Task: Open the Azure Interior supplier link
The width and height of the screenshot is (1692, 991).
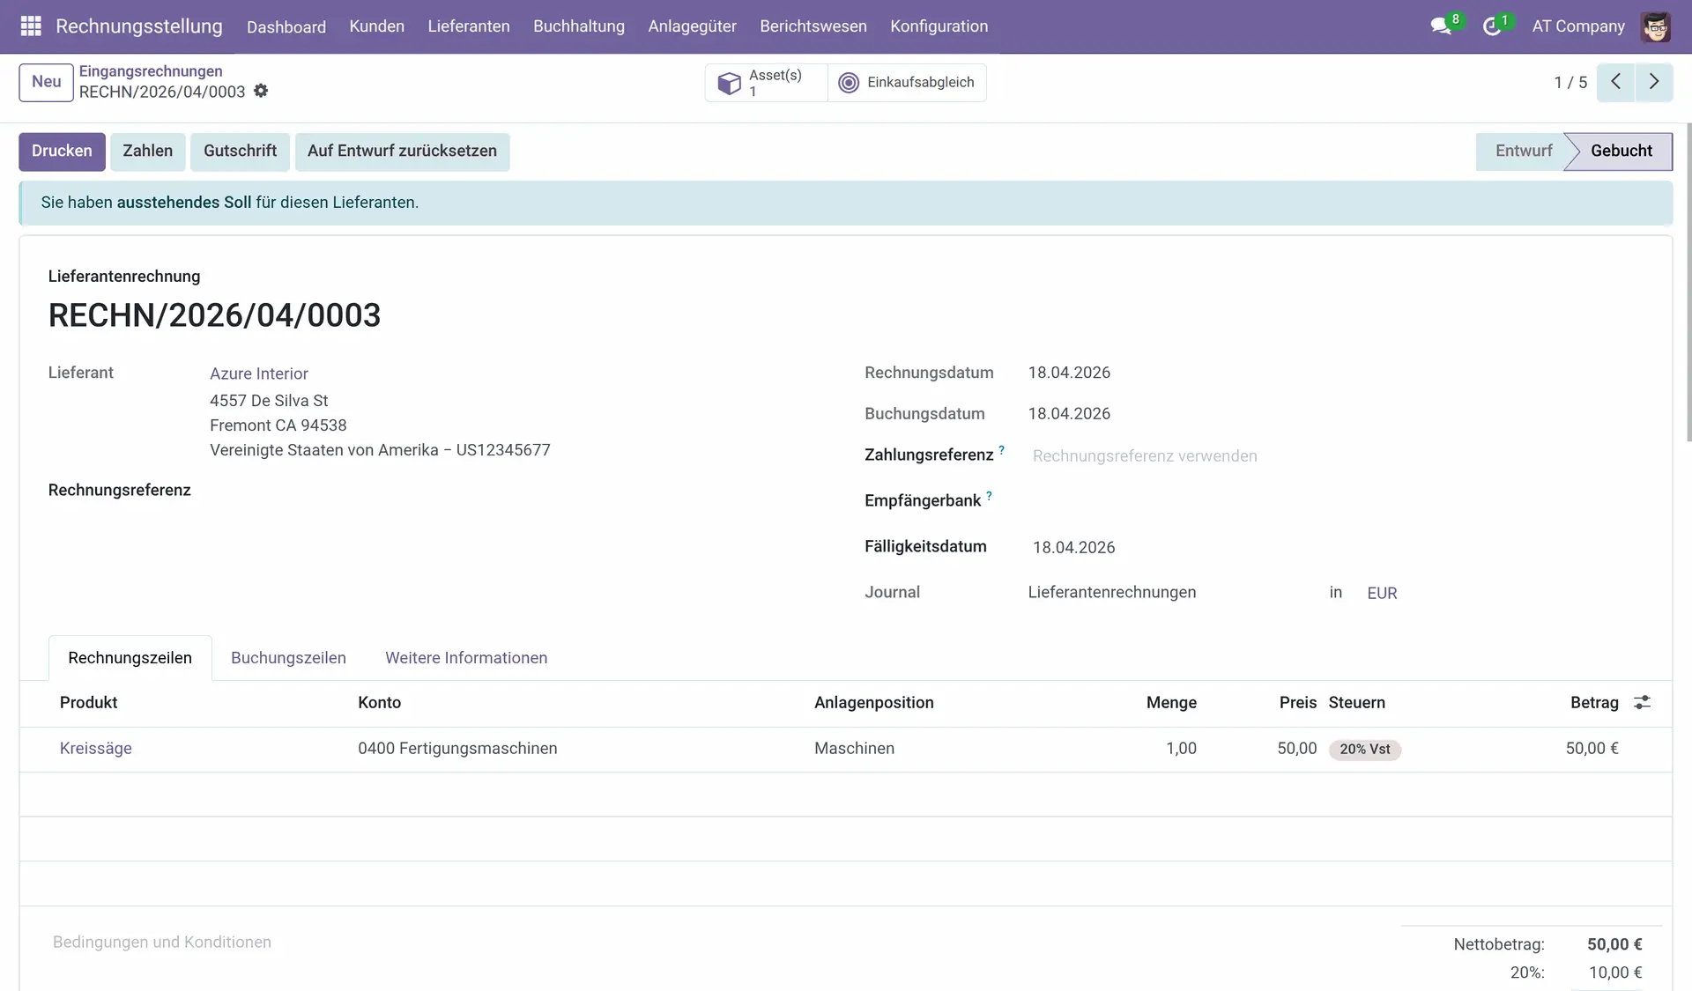Action: (x=259, y=373)
